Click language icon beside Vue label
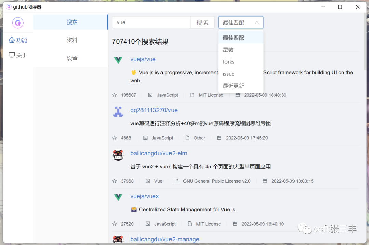 (x=148, y=181)
